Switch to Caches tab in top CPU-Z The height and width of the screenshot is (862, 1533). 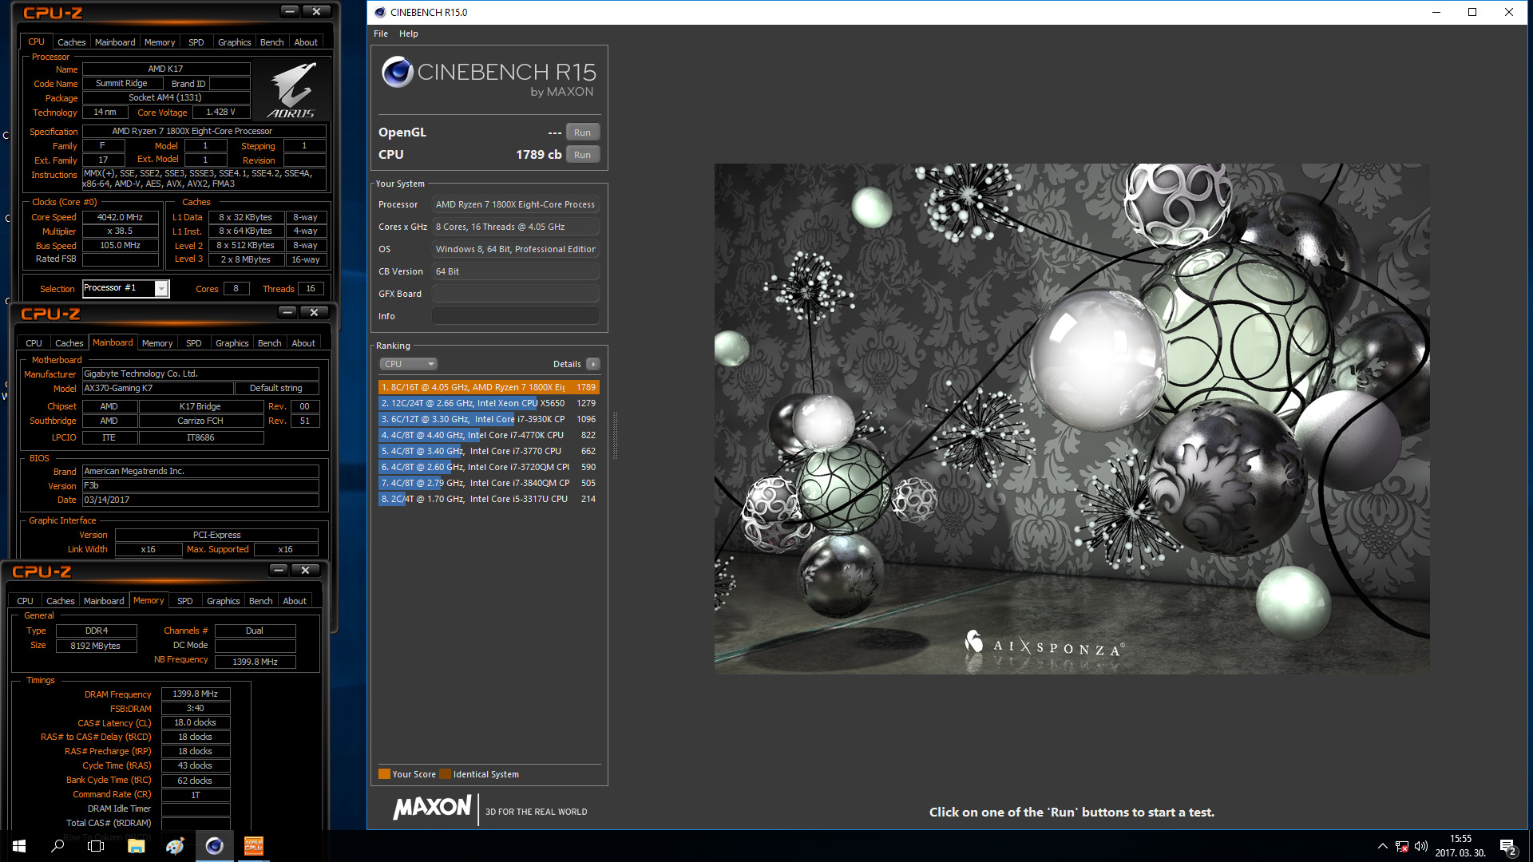pos(71,42)
